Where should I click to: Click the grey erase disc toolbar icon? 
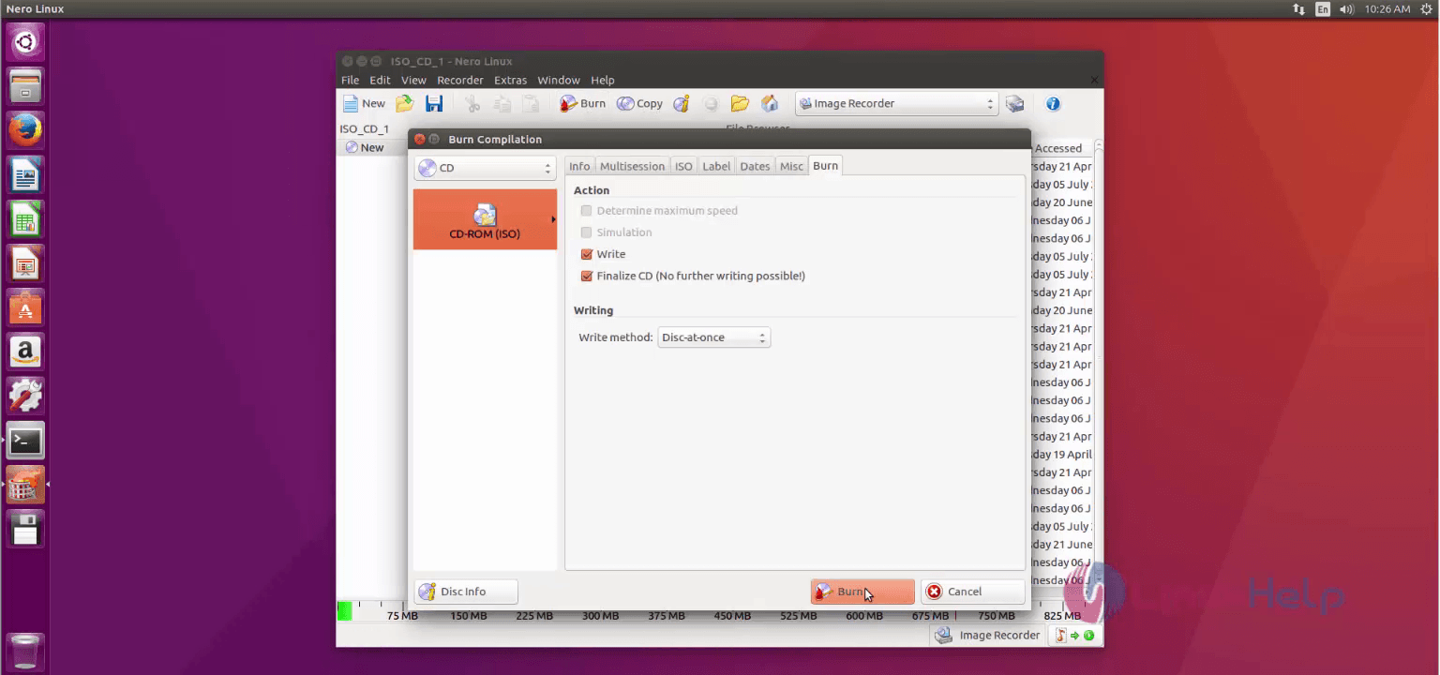point(711,104)
